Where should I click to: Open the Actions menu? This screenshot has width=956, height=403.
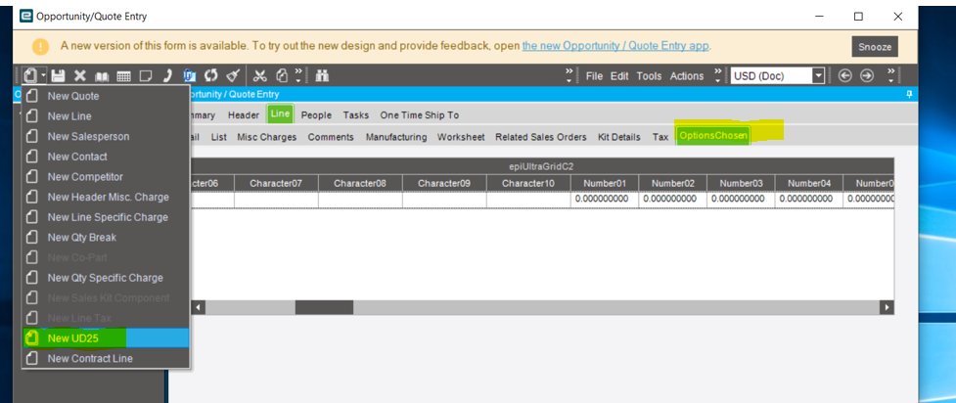687,76
